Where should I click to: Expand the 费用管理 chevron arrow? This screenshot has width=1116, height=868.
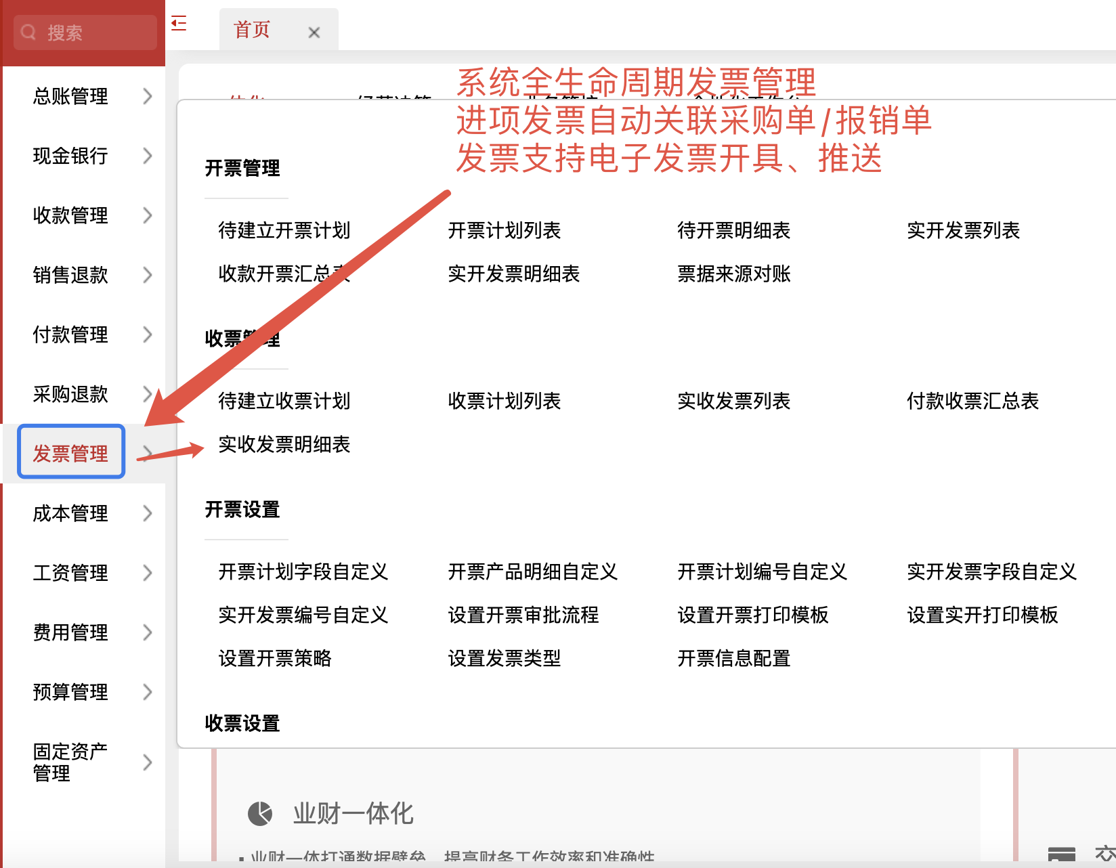tap(148, 632)
